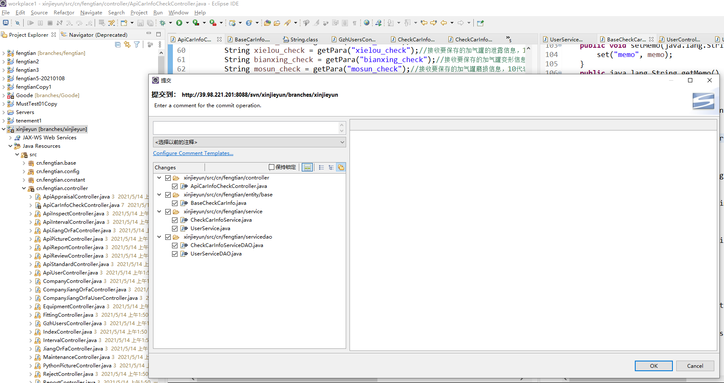Click the Debug bug icon in toolbar

tap(163, 23)
